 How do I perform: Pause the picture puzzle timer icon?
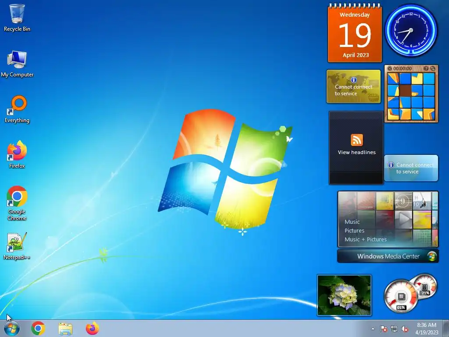tap(390, 68)
